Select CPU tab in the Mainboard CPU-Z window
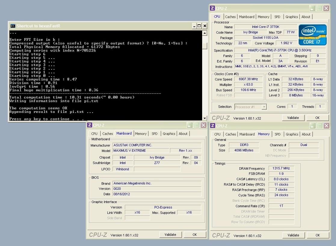Viewport: 336px width, 246px height. tap(94, 133)
